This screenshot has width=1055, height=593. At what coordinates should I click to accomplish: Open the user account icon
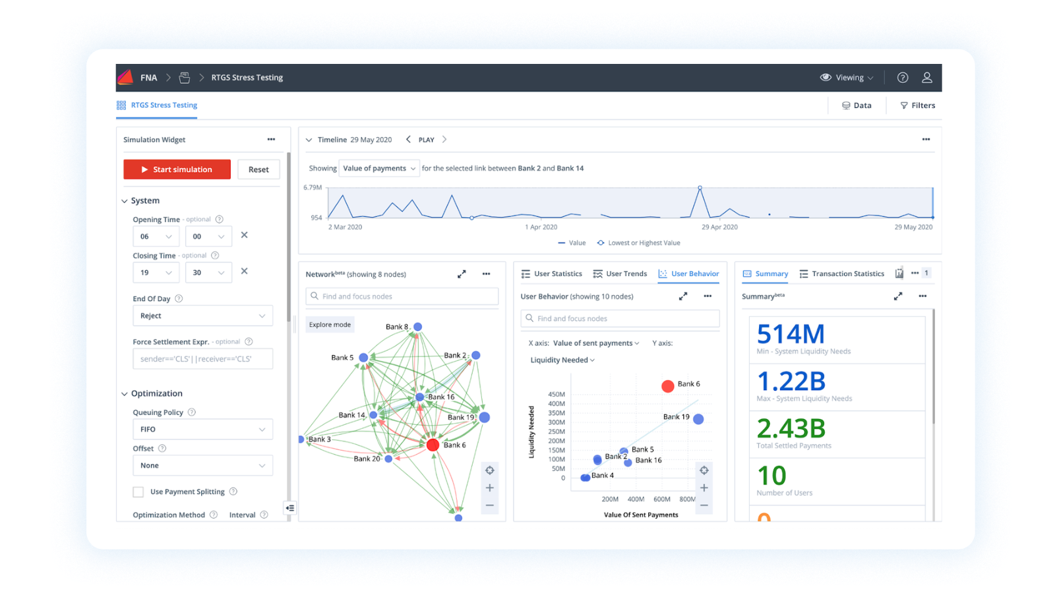926,78
